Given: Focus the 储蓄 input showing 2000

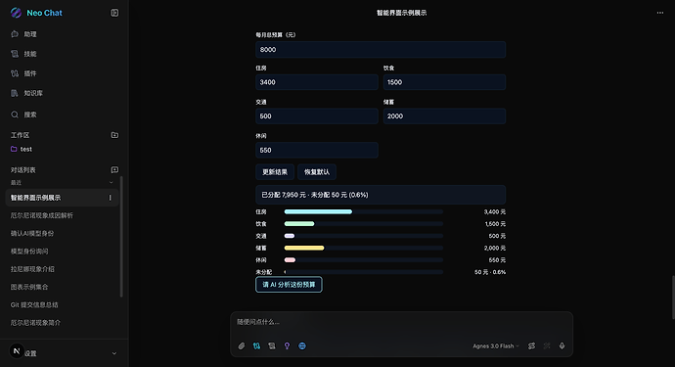Looking at the screenshot, I should [x=444, y=116].
